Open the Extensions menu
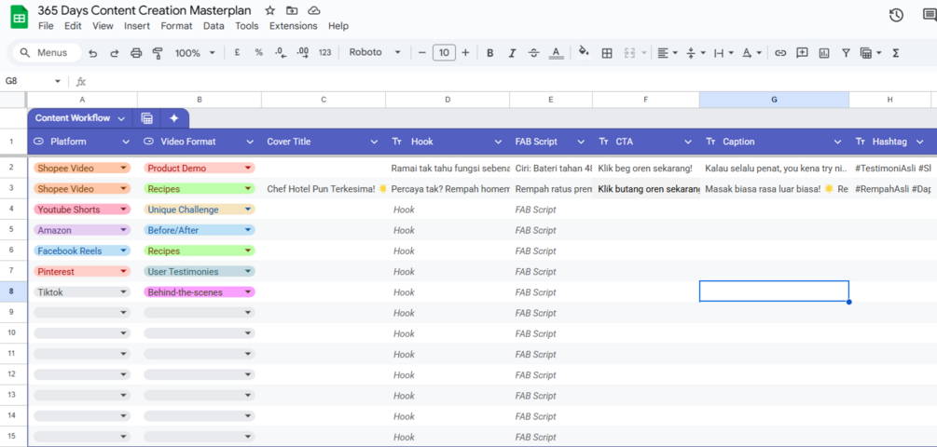 (x=294, y=26)
